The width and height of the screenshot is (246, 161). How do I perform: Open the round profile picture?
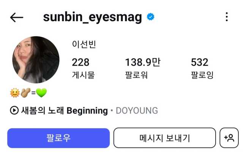(x=36, y=60)
